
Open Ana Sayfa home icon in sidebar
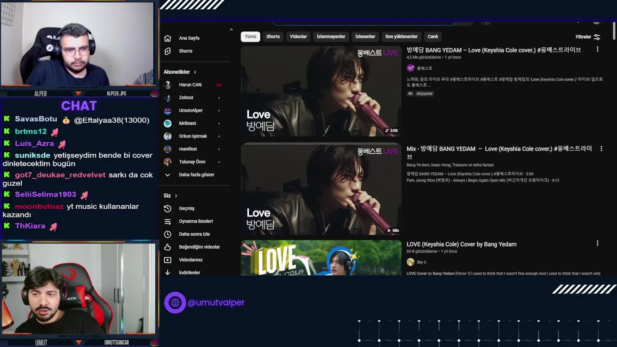click(x=167, y=38)
